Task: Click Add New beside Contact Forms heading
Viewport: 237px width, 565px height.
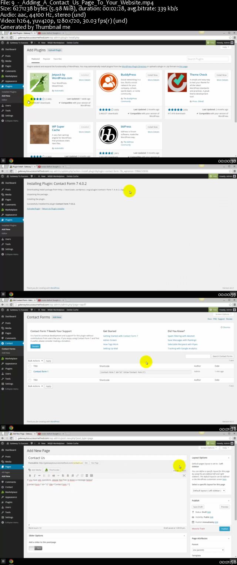Action: (x=57, y=317)
